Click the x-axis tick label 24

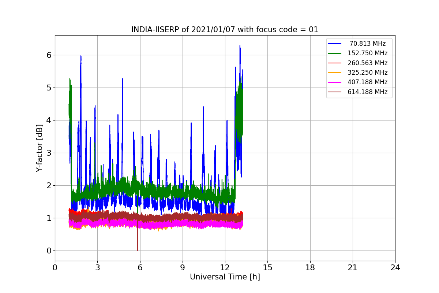click(395, 268)
